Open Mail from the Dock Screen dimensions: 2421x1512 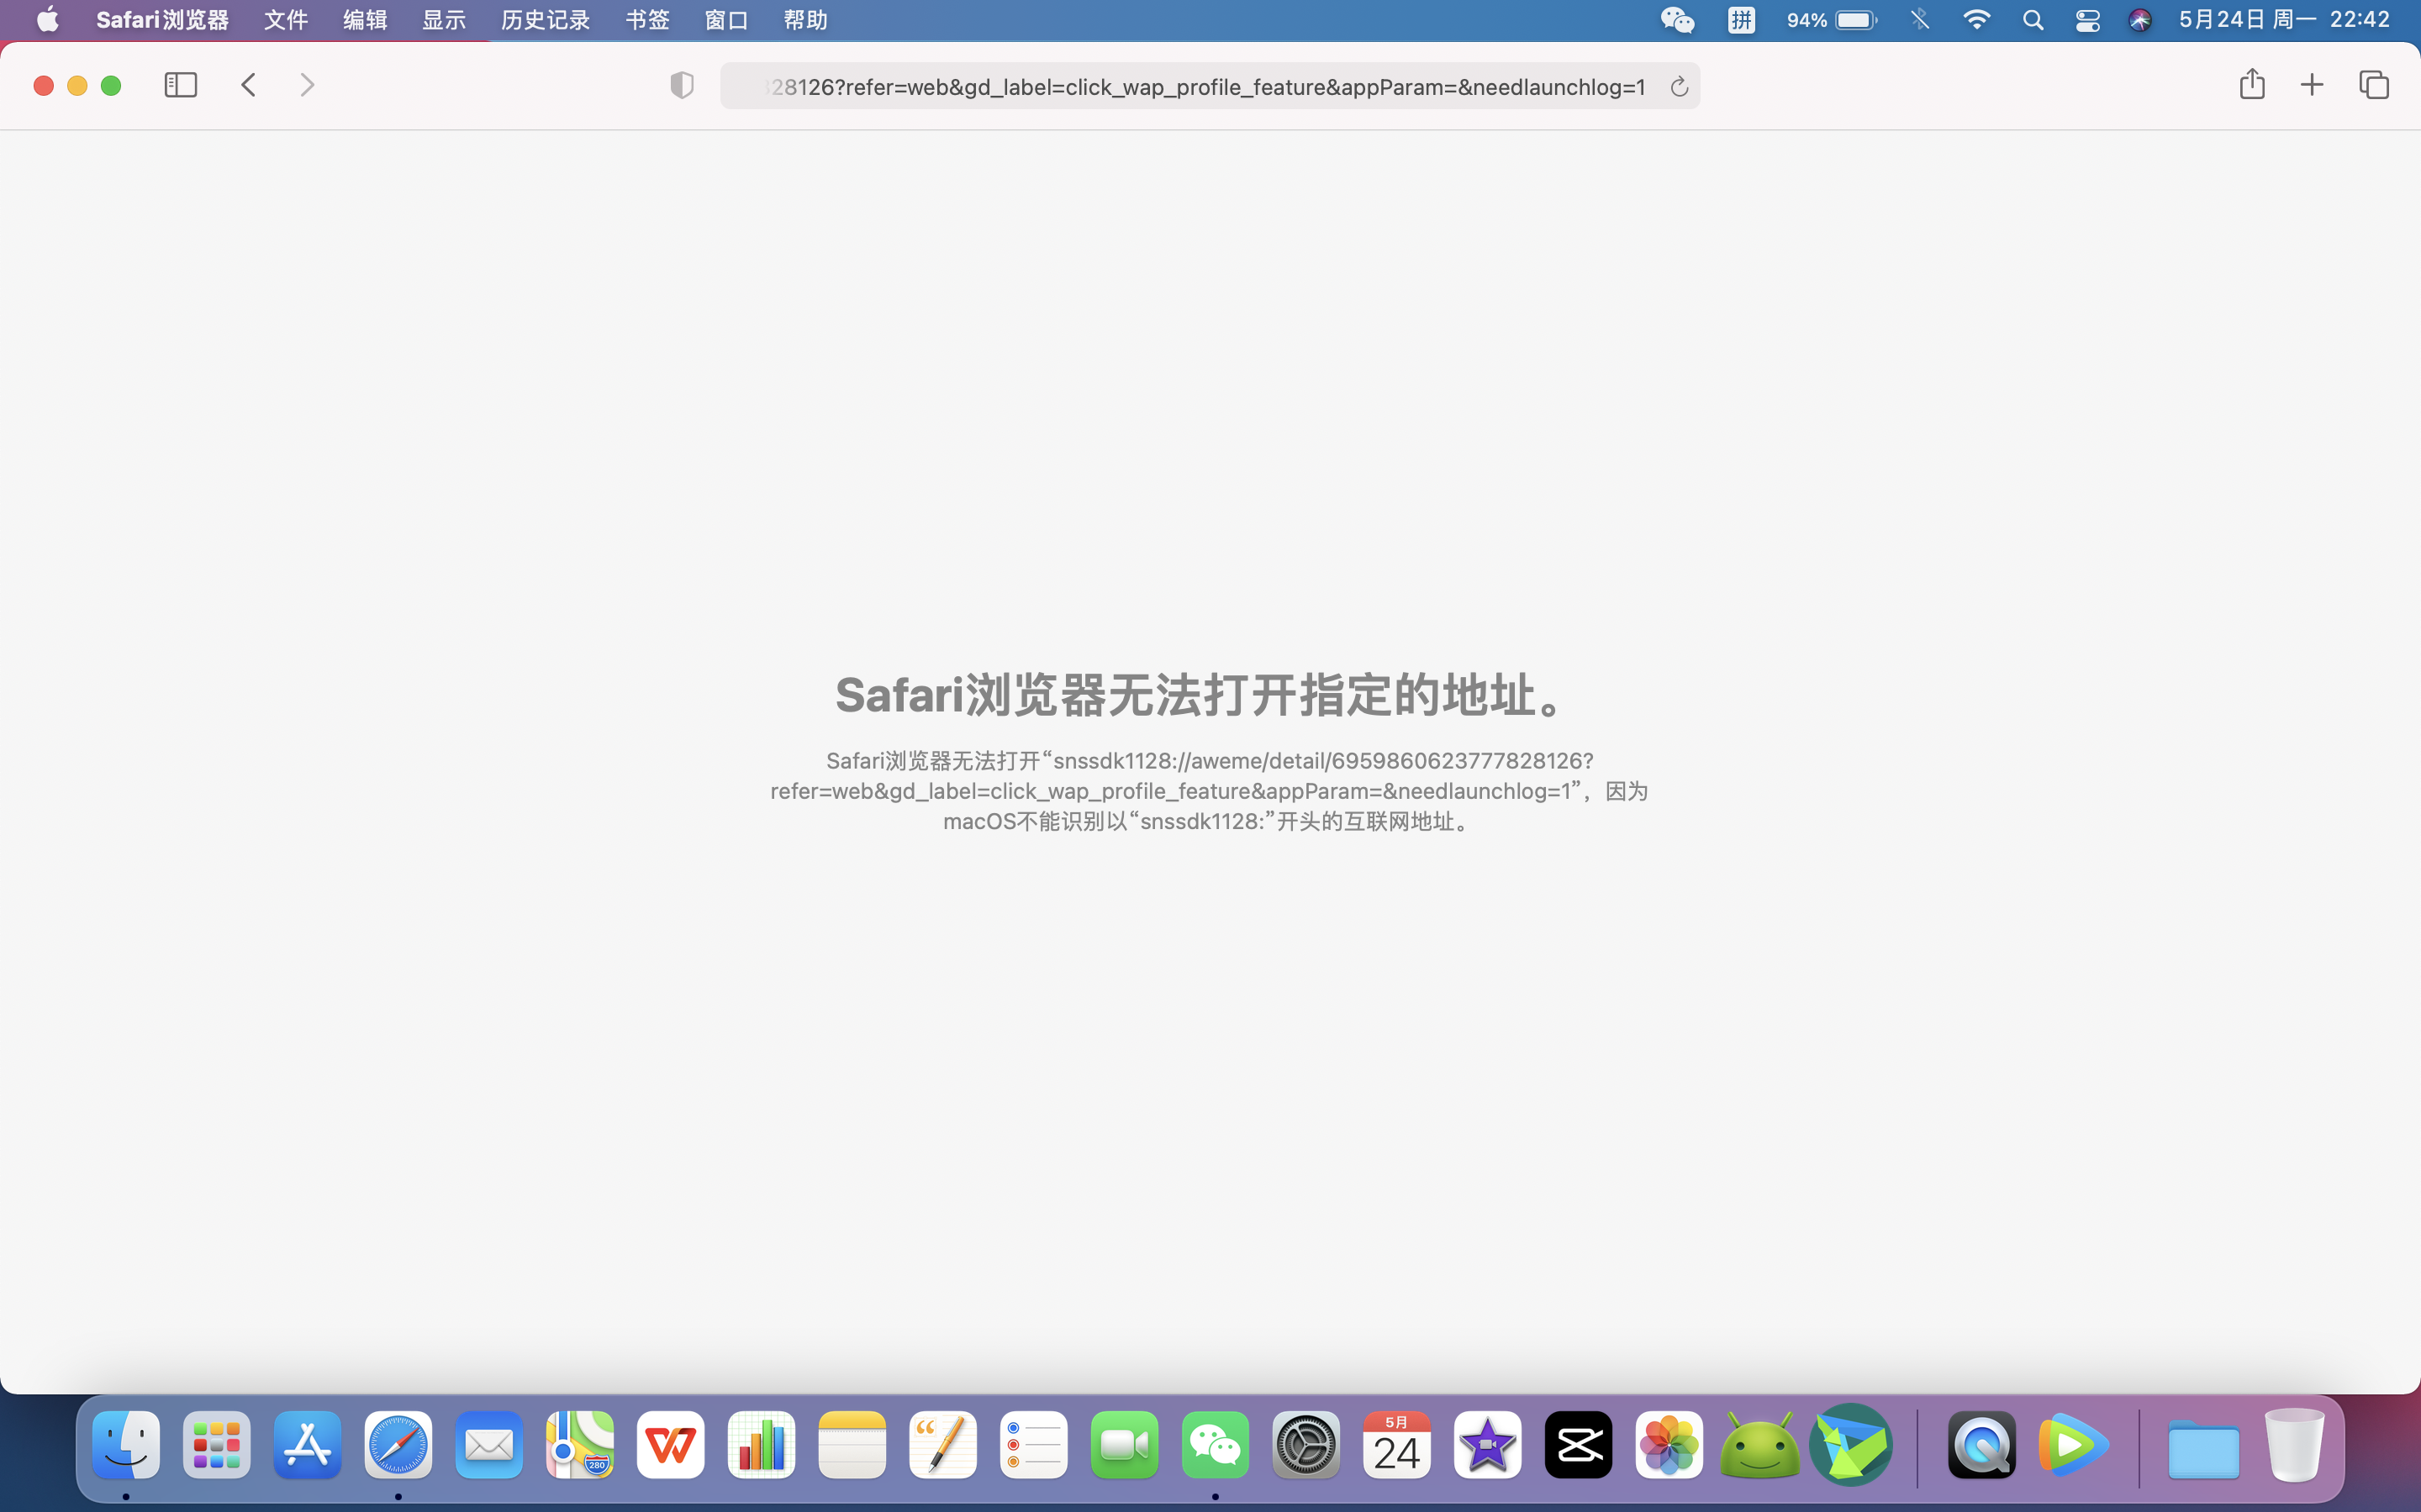point(489,1445)
